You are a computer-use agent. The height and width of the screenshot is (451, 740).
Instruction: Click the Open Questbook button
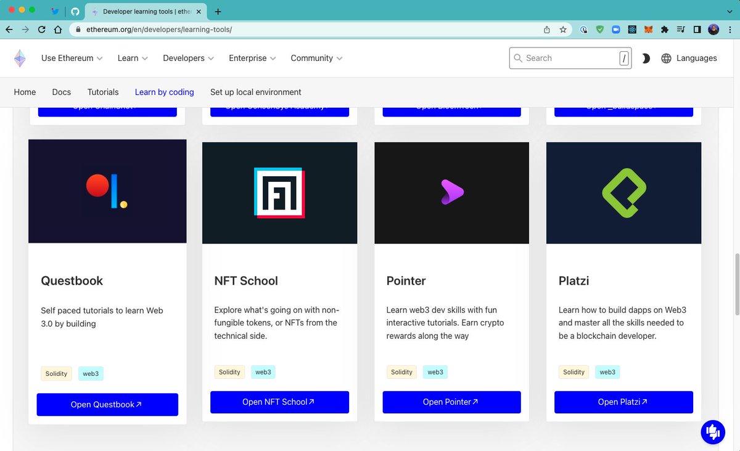[107, 404]
